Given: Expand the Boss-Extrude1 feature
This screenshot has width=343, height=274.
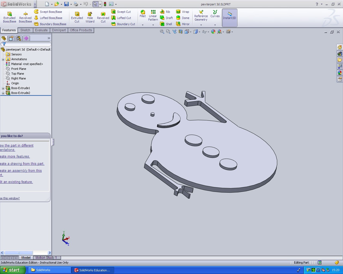Looking at the screenshot, I should tap(3, 88).
